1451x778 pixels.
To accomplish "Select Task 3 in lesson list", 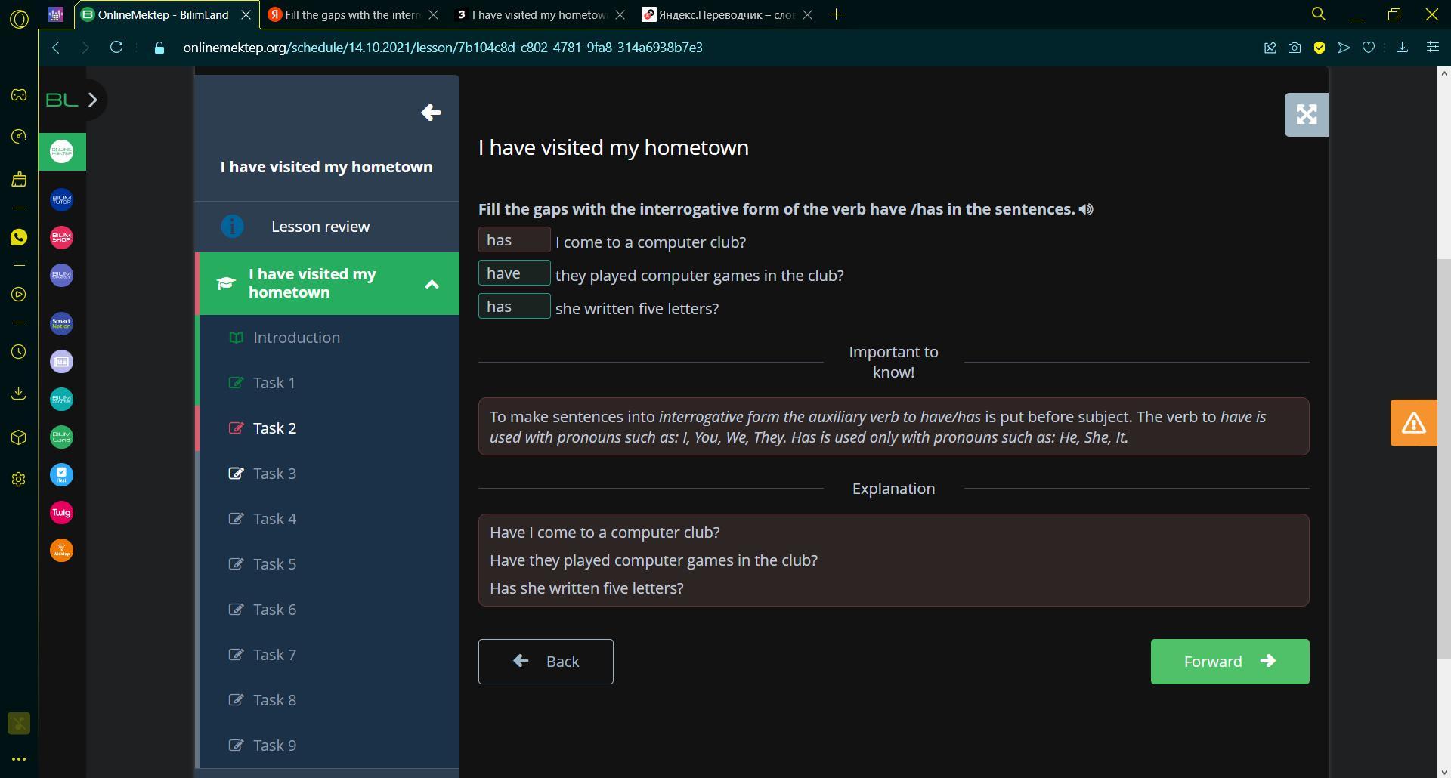I will 329,474.
